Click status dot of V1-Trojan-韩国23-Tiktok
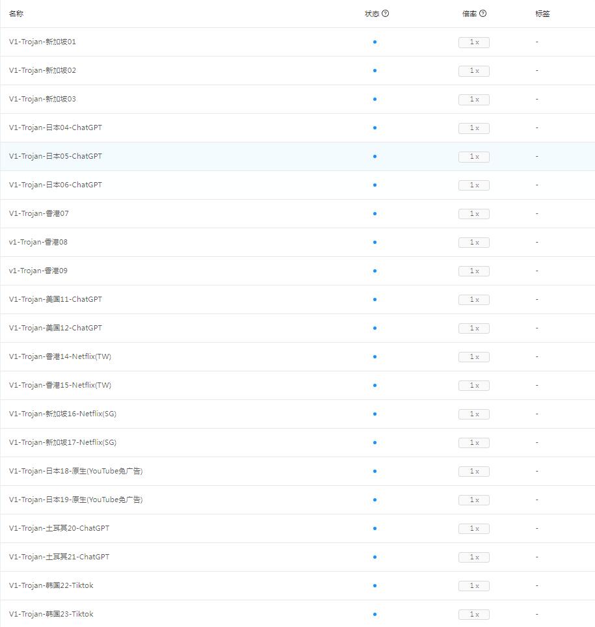The height and width of the screenshot is (627, 595). (x=375, y=615)
